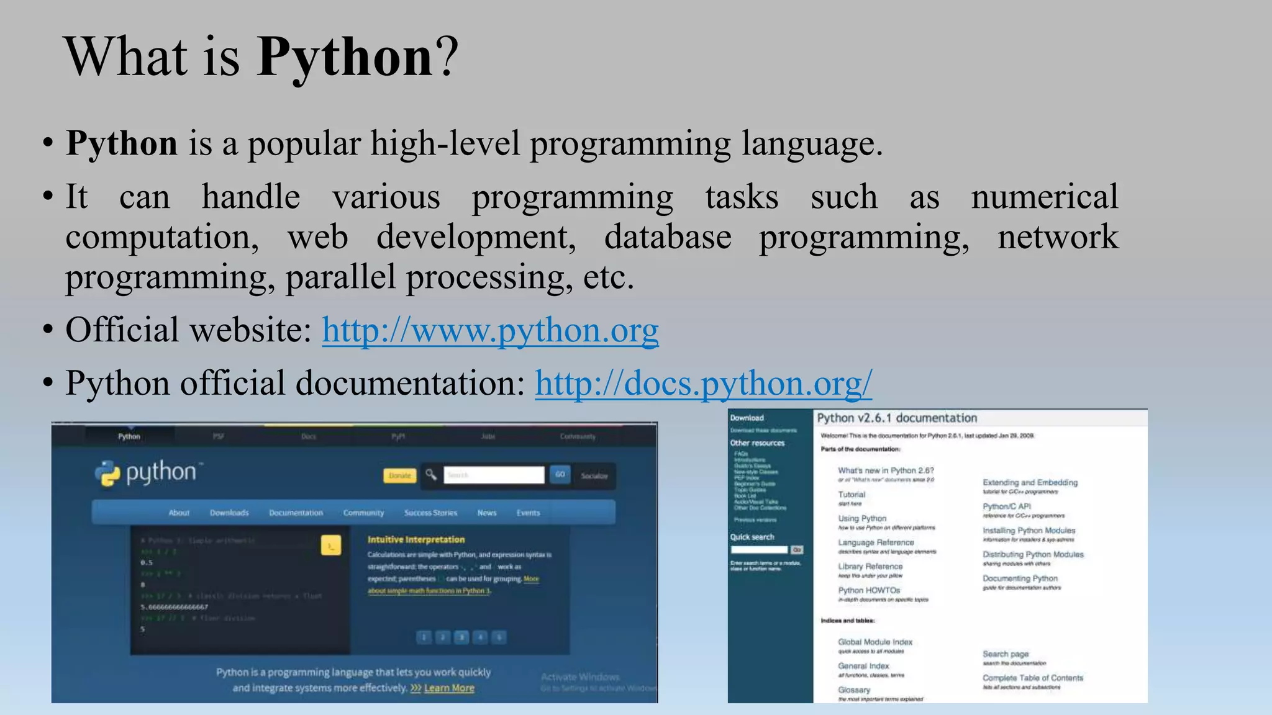Screen dimensions: 1272x715
Task: Select slide number 1 in carousel
Action: pyautogui.click(x=424, y=637)
